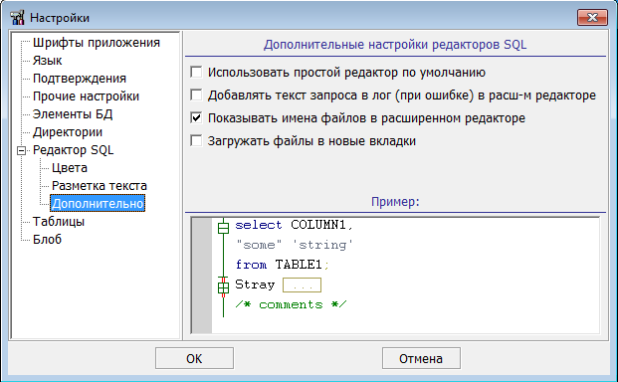This screenshot has width=618, height=382.
Task: Open Разметка текста settings
Action: (100, 186)
